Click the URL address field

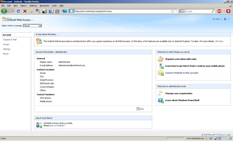[x=122, y=11]
